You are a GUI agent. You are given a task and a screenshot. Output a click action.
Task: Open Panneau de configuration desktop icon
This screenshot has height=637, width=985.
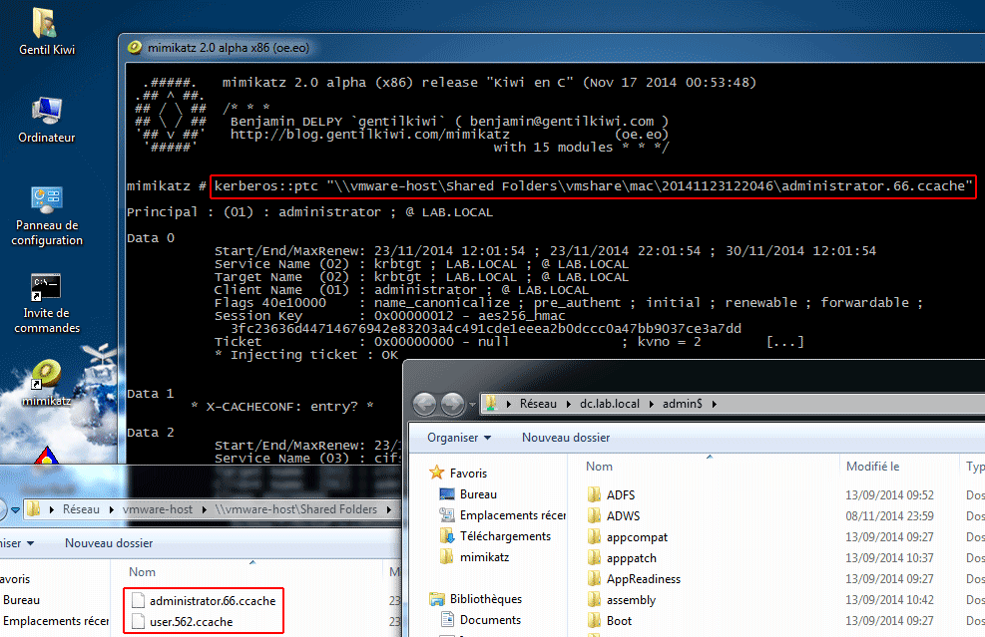47,215
